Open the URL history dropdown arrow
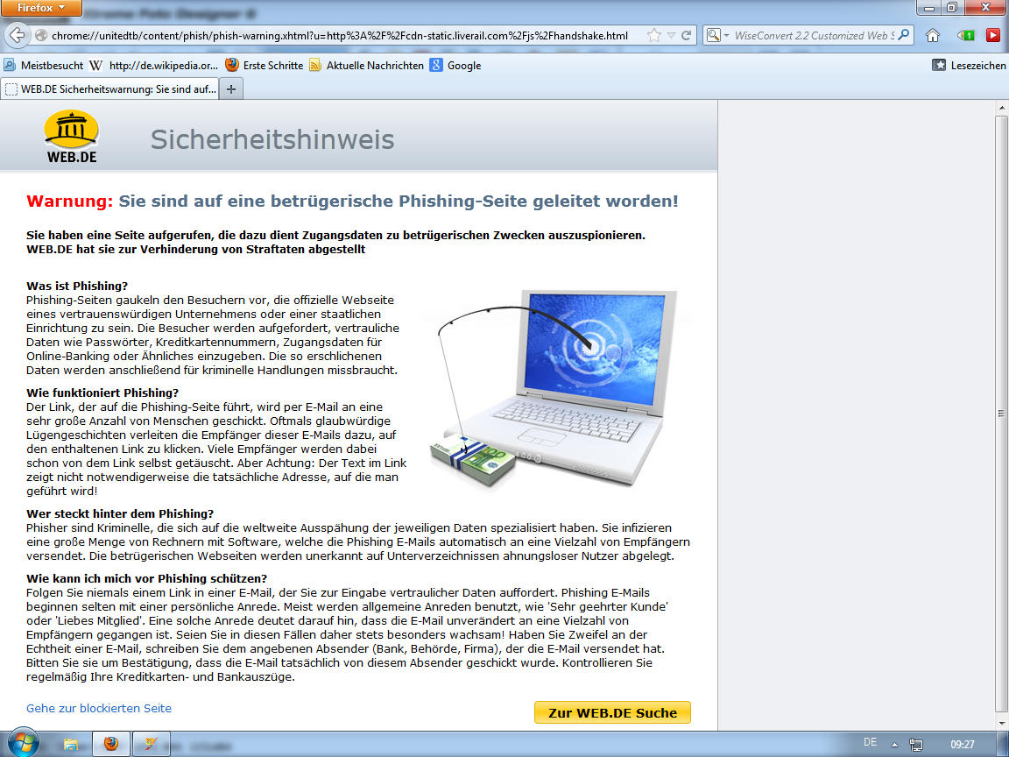1009x757 pixels. coord(671,35)
